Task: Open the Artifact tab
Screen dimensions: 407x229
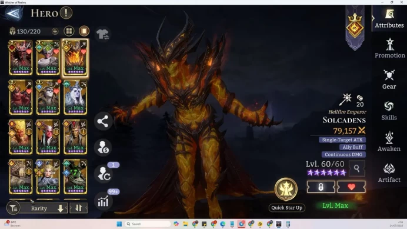Action: coord(389,173)
